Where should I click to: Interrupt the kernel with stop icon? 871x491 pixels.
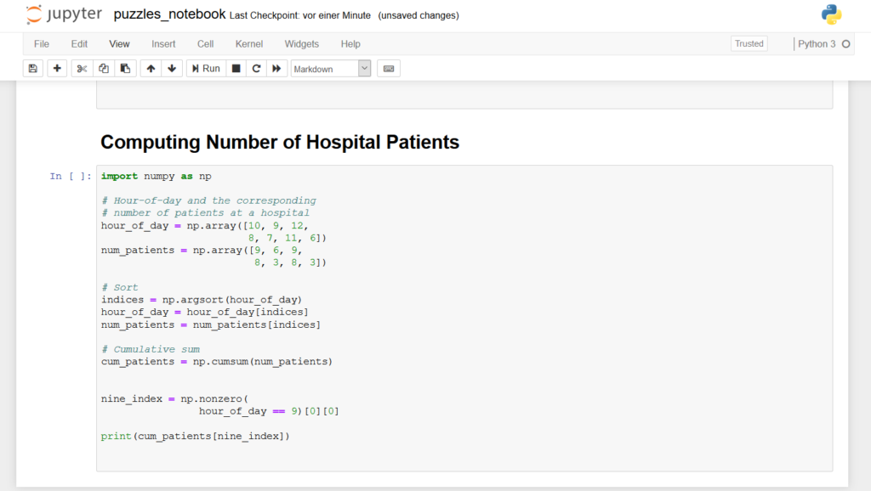[x=236, y=69]
